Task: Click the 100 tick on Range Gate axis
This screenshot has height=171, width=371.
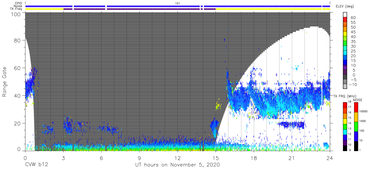Action: point(15,14)
